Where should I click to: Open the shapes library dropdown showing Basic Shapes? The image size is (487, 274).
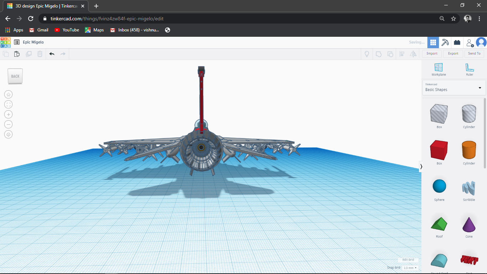pyautogui.click(x=453, y=87)
